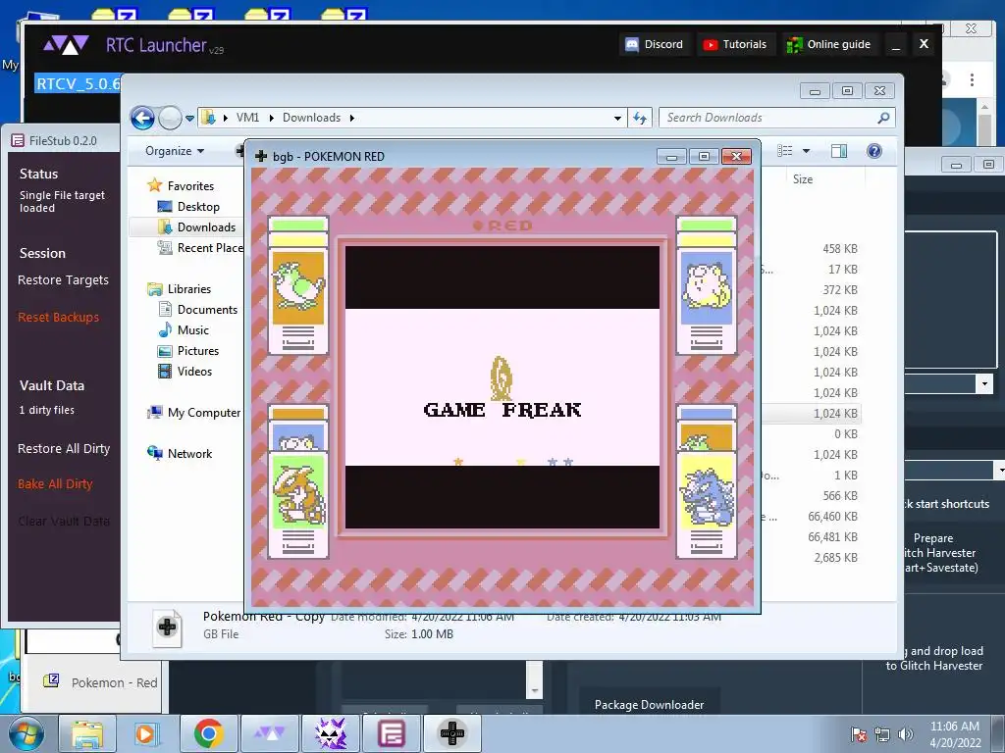Select Desktop in Favorites
The height and width of the screenshot is (753, 1005).
click(187, 207)
